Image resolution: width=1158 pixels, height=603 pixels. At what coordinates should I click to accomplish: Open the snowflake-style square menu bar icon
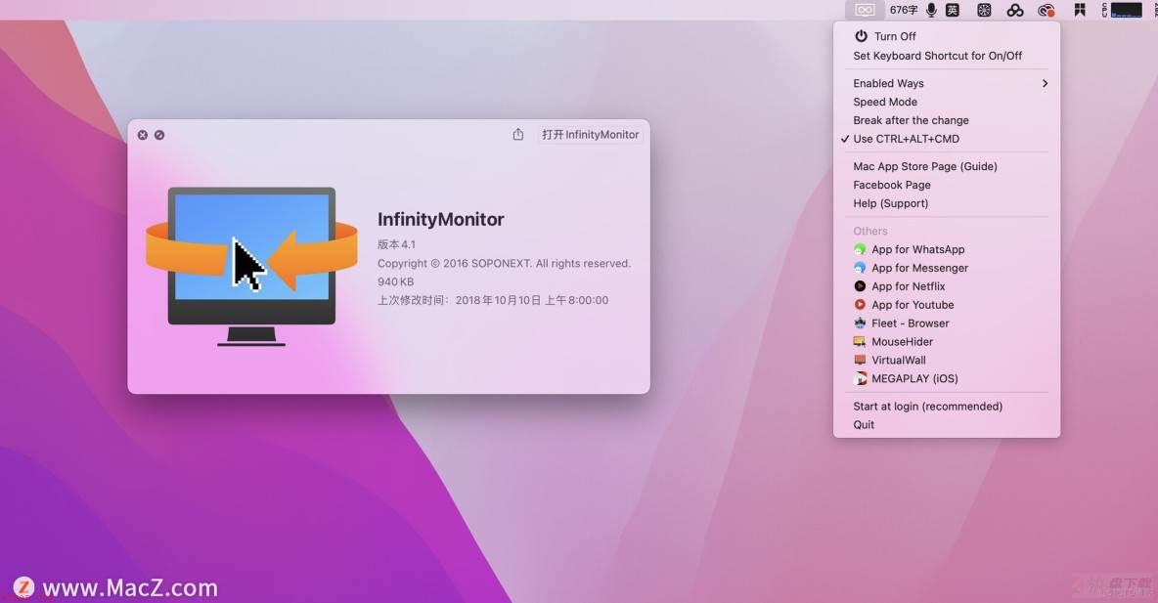(x=984, y=10)
